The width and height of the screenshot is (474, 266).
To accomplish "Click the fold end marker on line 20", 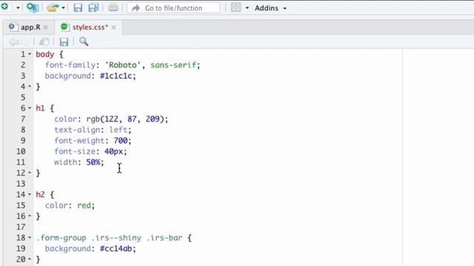I will click(30, 259).
